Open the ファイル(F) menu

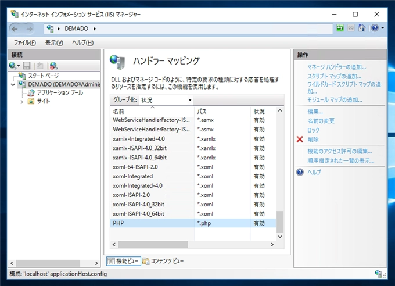click(24, 42)
